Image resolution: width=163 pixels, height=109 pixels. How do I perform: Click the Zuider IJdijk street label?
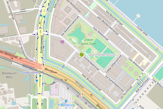pos(142,31)
